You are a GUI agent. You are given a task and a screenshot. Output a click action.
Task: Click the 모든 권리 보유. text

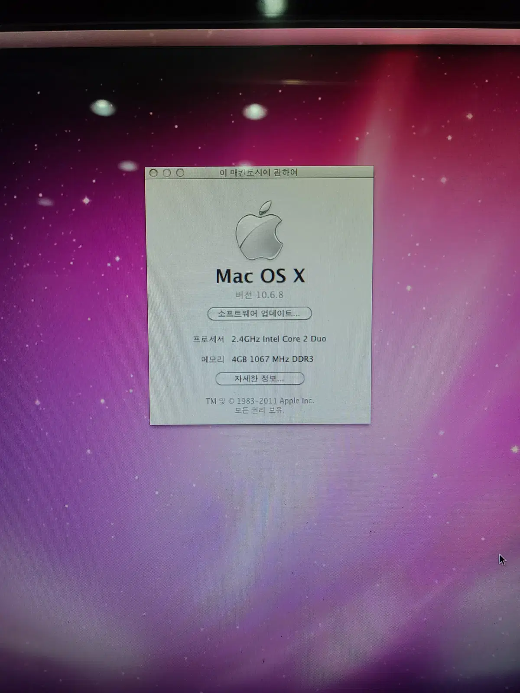260,410
